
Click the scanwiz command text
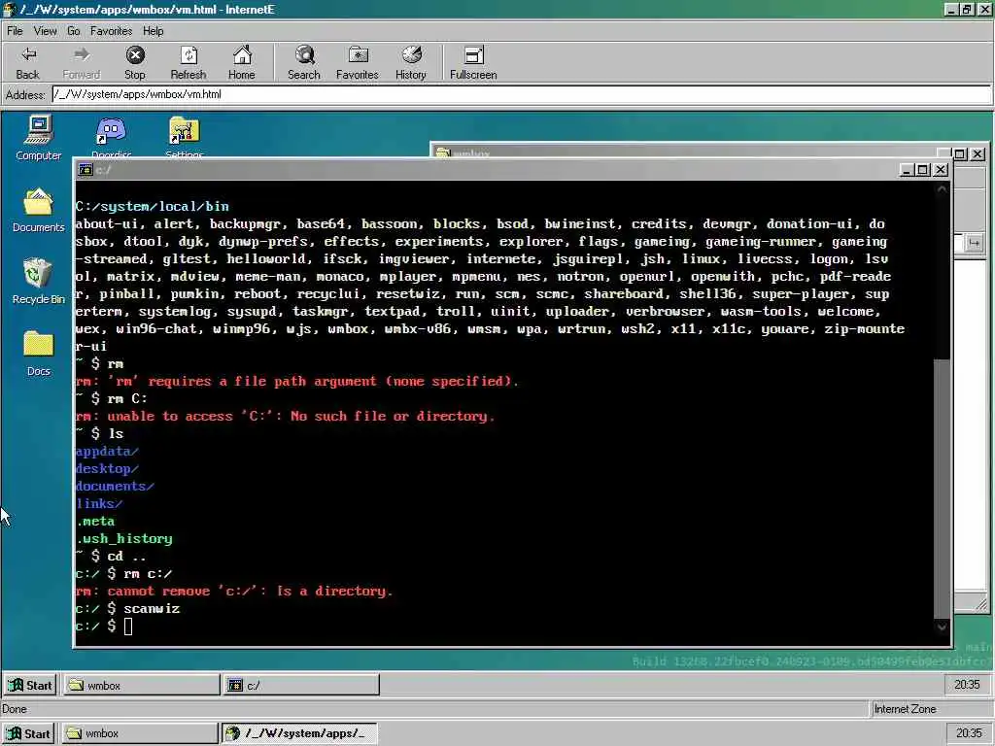point(152,608)
